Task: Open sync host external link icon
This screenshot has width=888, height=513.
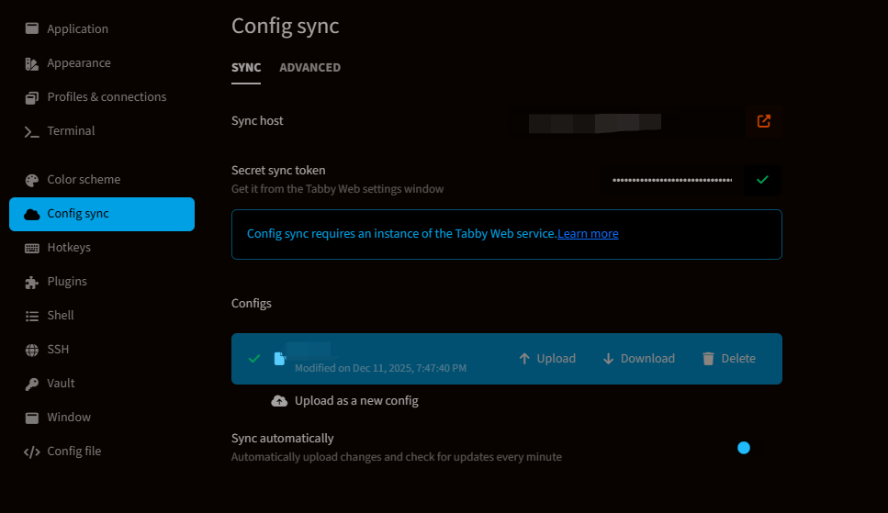Action: [763, 121]
